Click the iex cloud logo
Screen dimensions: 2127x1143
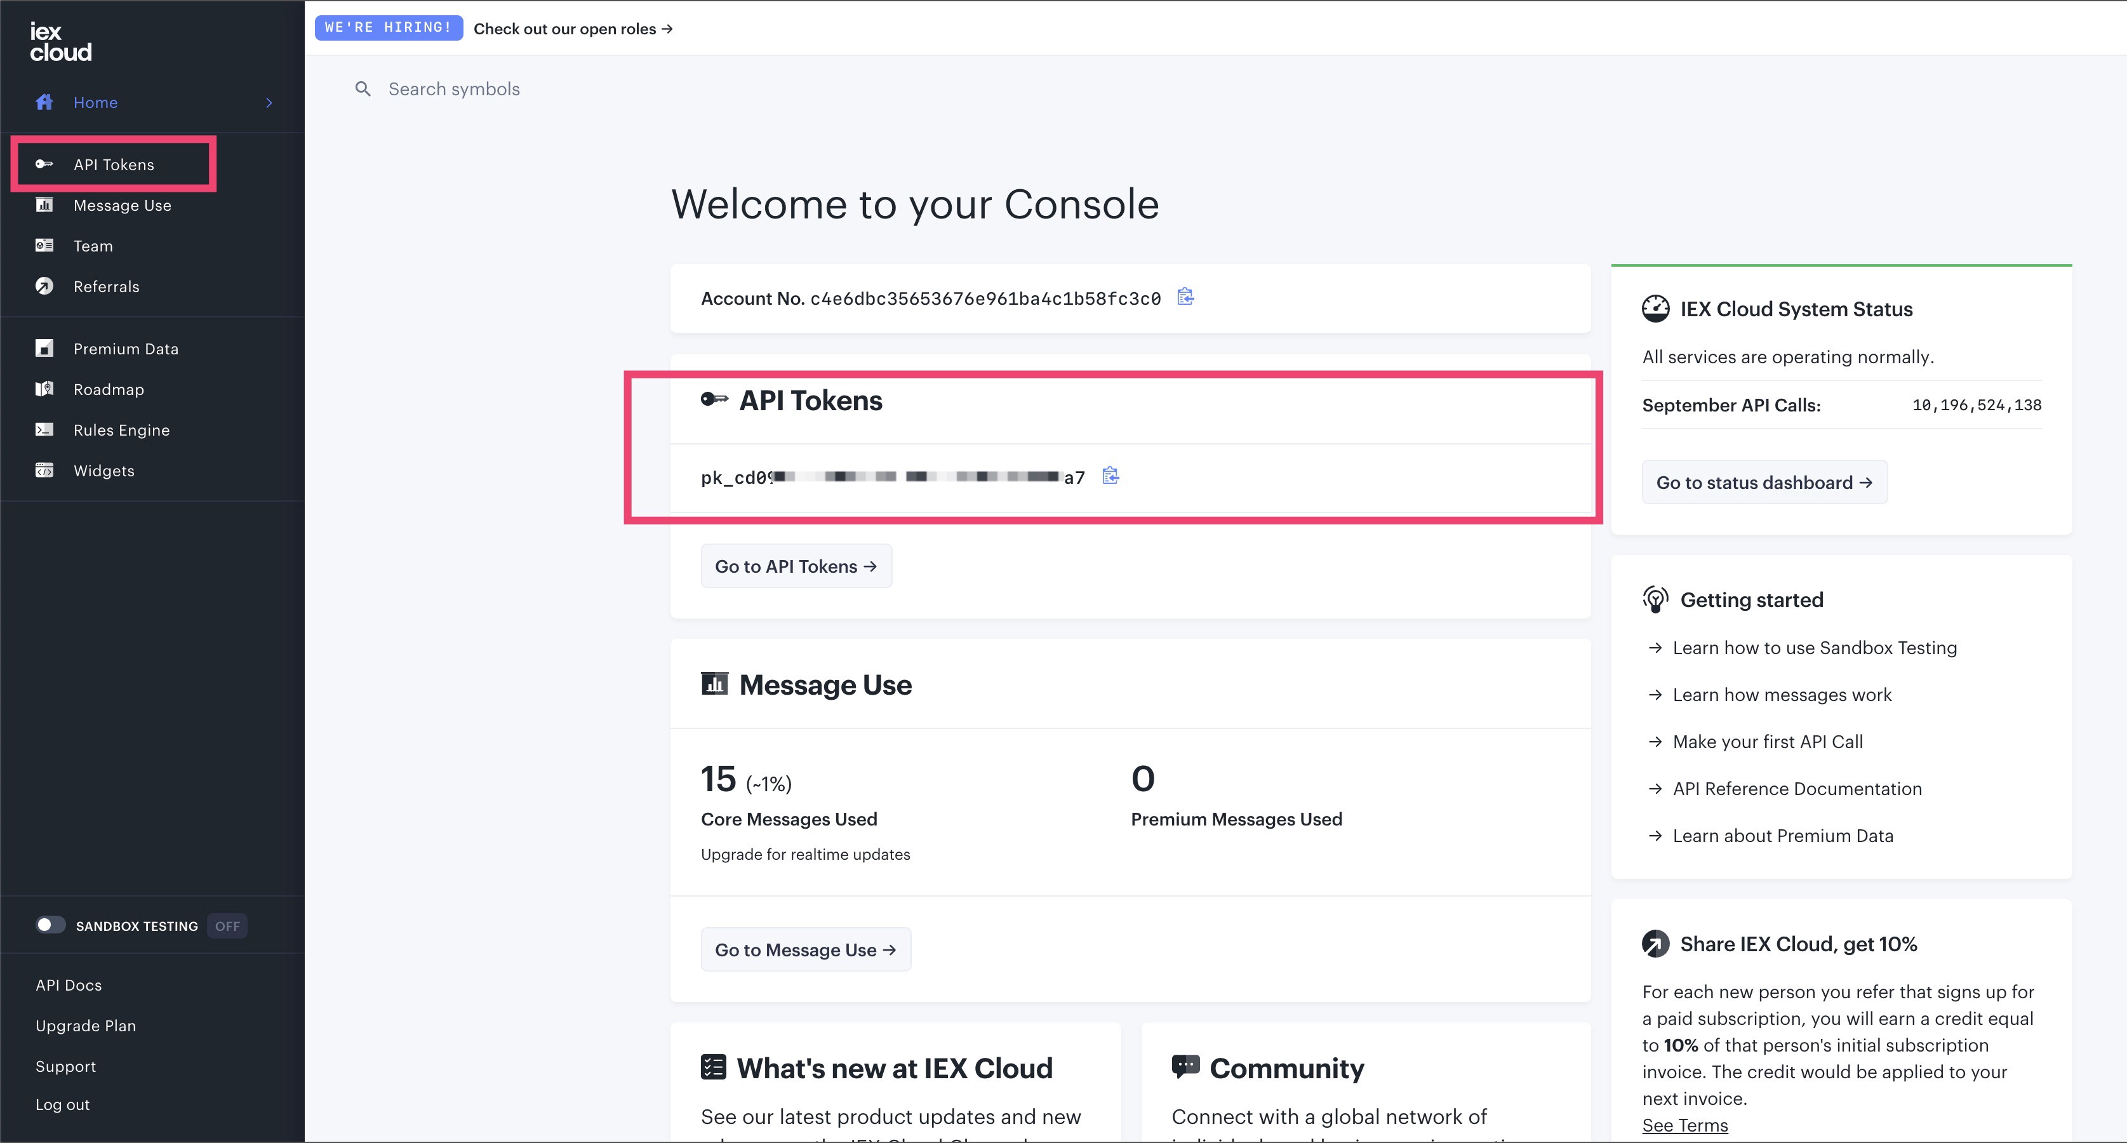60,42
